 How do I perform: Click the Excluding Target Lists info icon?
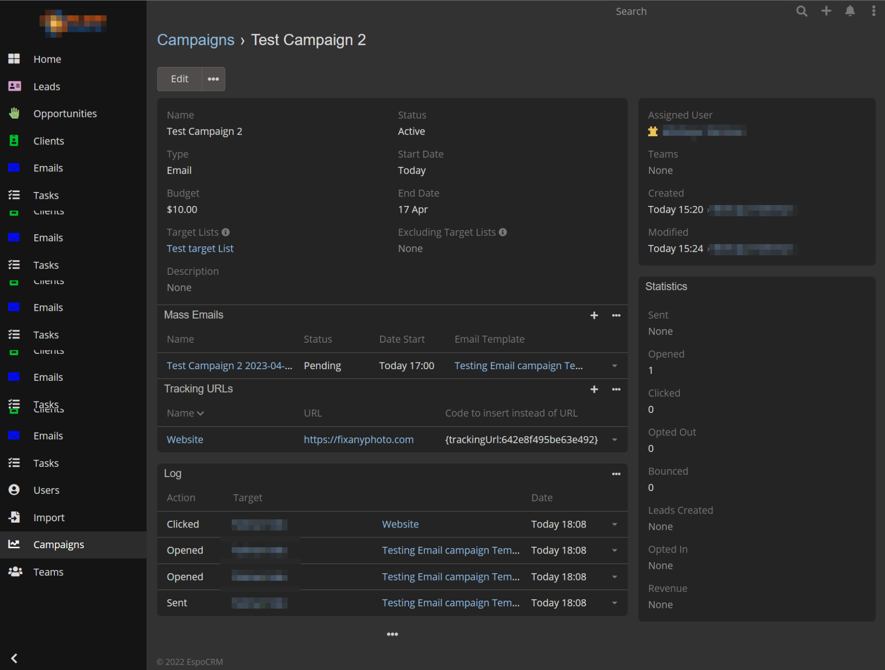(x=502, y=232)
